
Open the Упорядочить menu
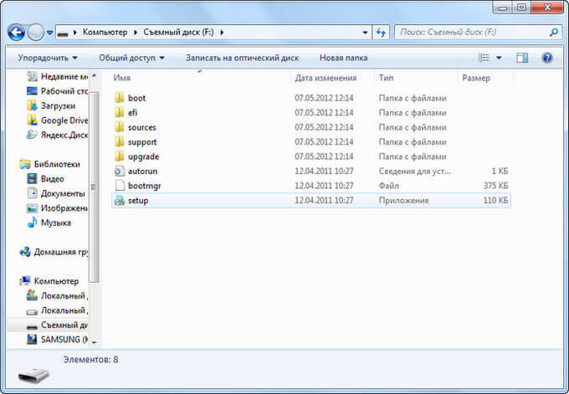(48, 58)
